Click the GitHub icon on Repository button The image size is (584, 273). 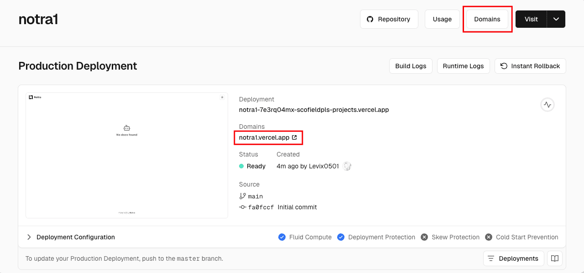(370, 19)
